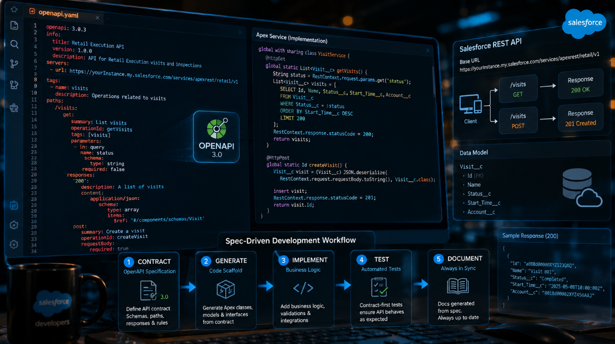Image resolution: width=615 pixels, height=344 pixels.
Task: Click "Name": "Visit 001" in the Sample Response
Action: point(533,272)
